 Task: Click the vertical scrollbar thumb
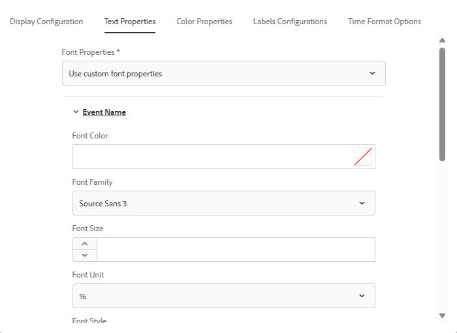pos(443,103)
